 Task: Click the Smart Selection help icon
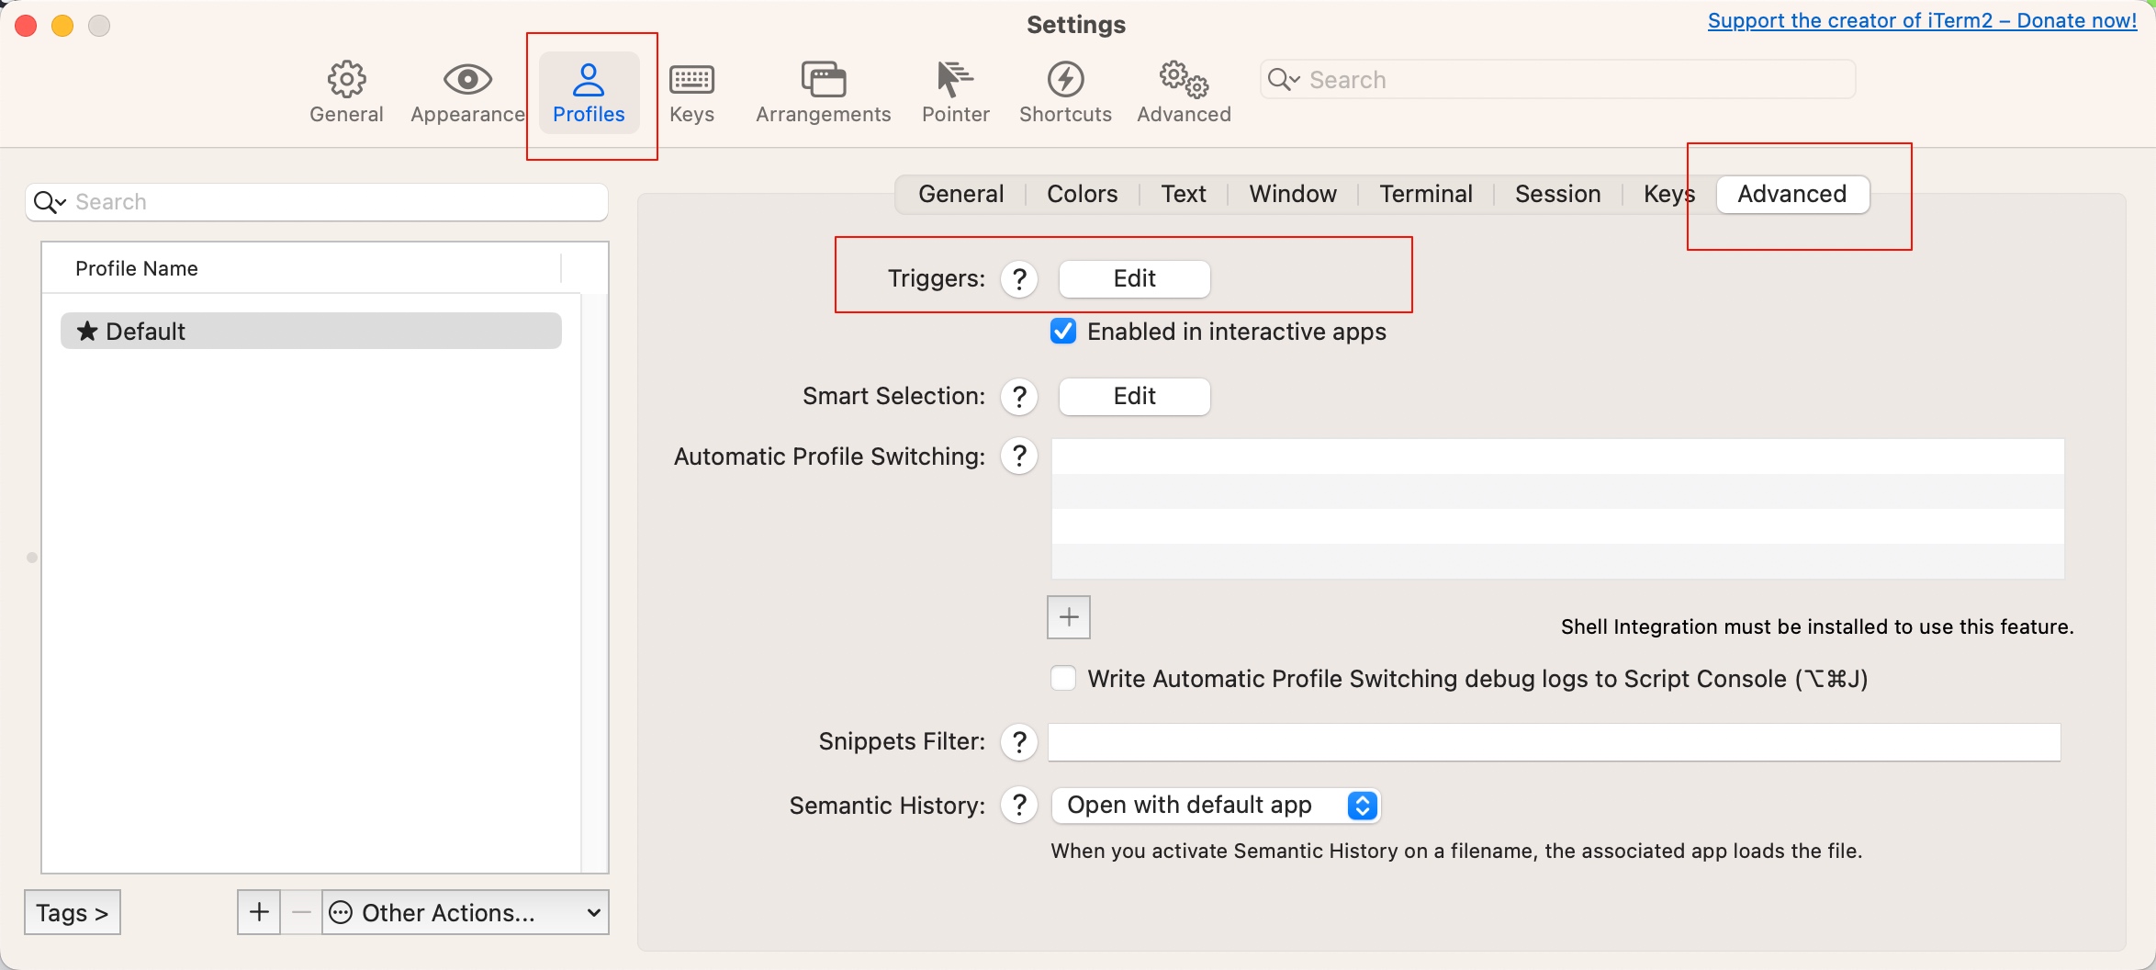pos(1019,397)
